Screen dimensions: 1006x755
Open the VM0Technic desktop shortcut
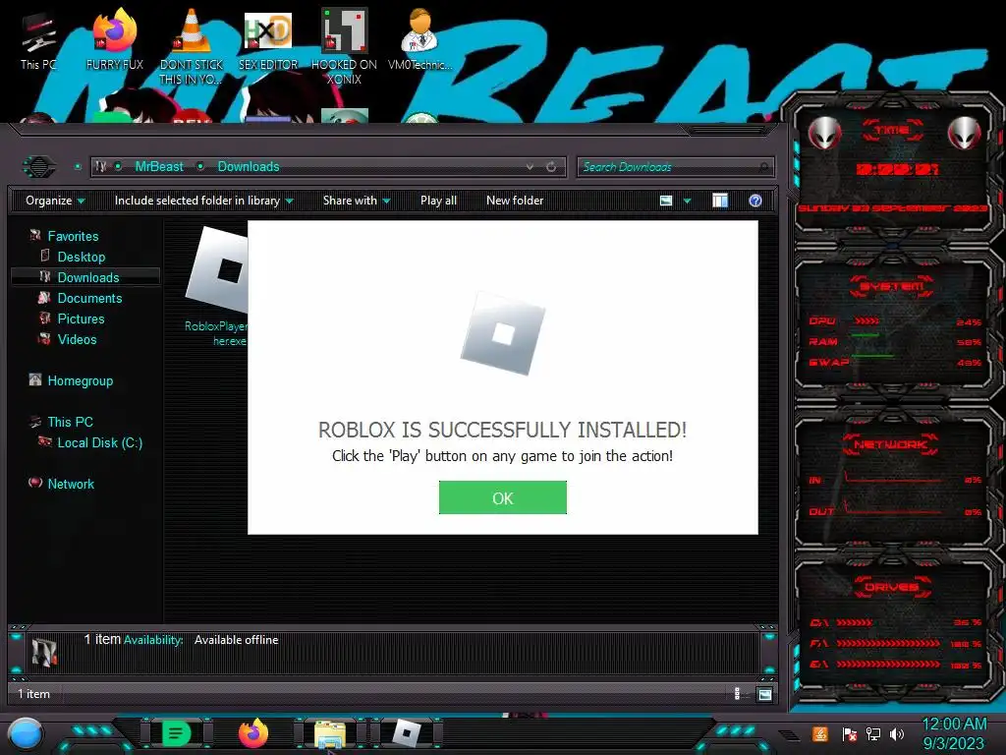[x=420, y=39]
